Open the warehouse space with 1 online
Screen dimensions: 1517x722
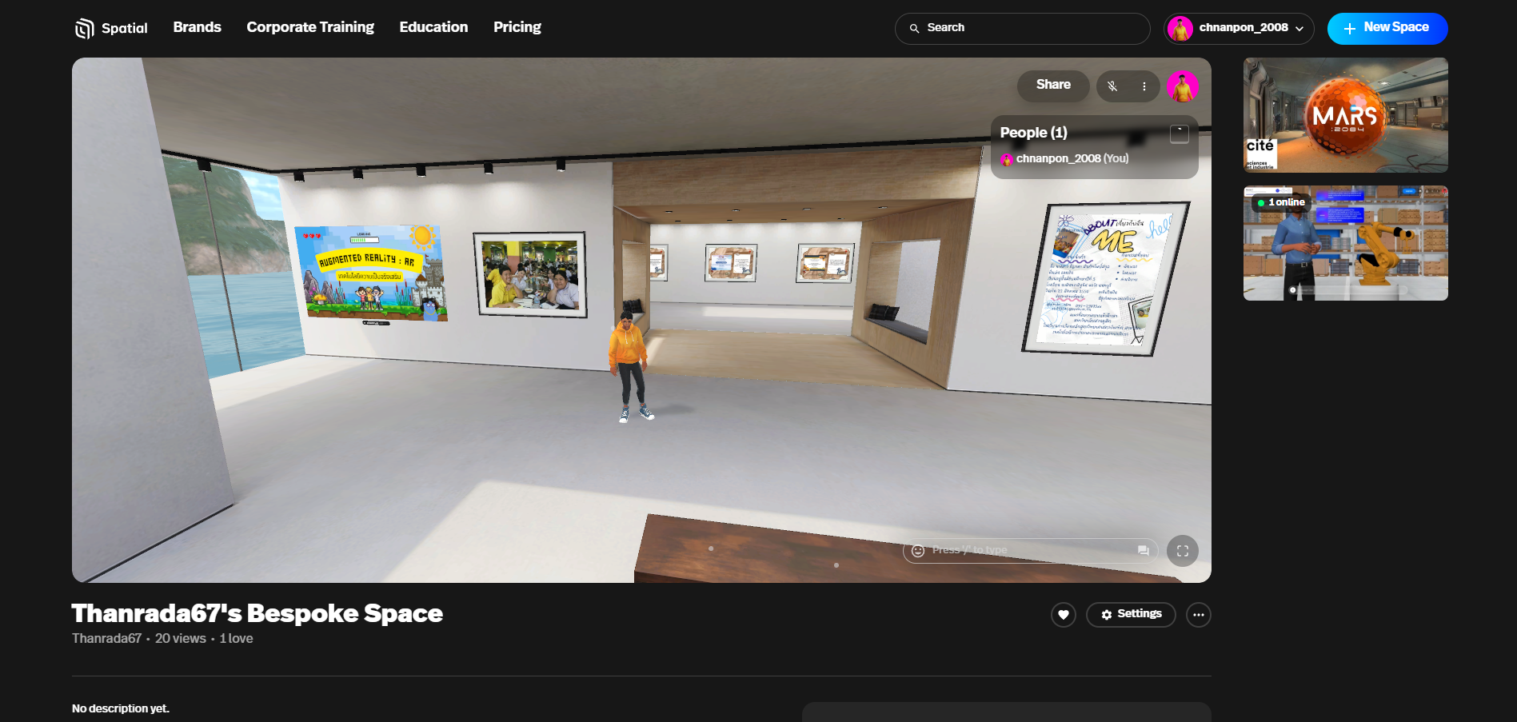[x=1345, y=243]
